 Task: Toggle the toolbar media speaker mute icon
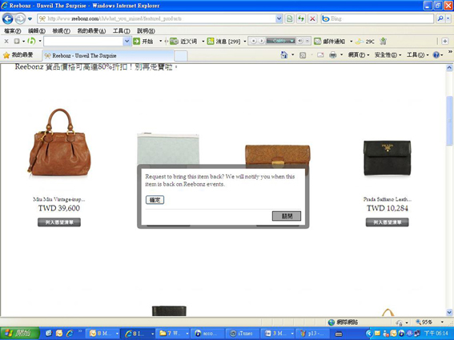300,41
